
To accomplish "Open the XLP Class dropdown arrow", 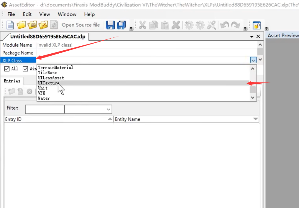I will 253,60.
